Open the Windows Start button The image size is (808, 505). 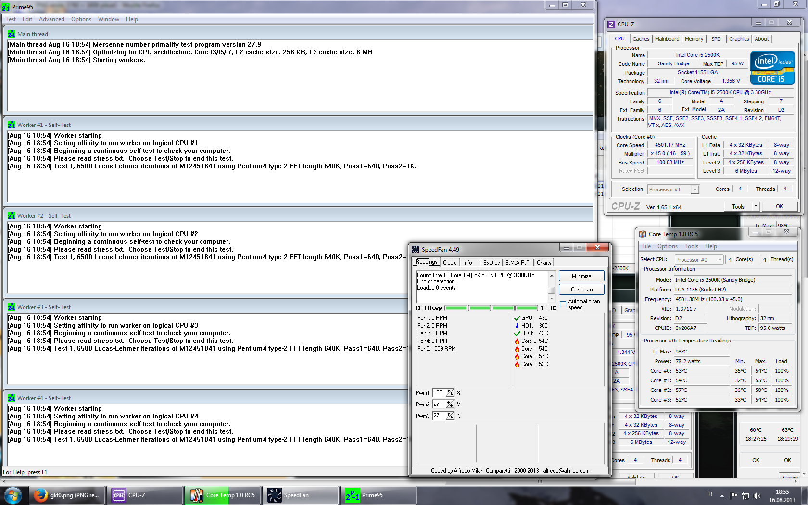click(13, 495)
